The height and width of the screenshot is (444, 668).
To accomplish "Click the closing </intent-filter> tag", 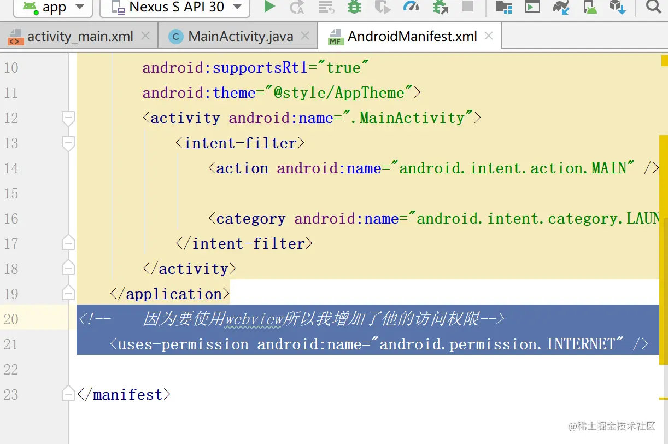I will 244,243.
